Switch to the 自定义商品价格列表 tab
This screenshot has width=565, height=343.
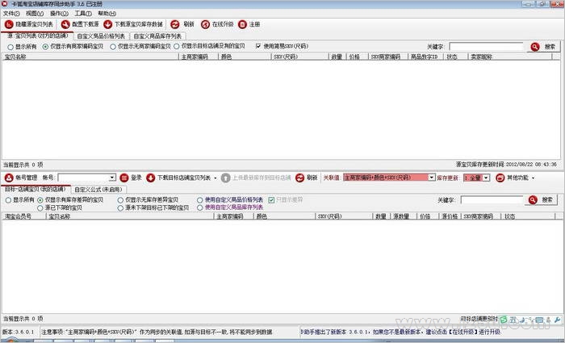pyautogui.click(x=101, y=36)
